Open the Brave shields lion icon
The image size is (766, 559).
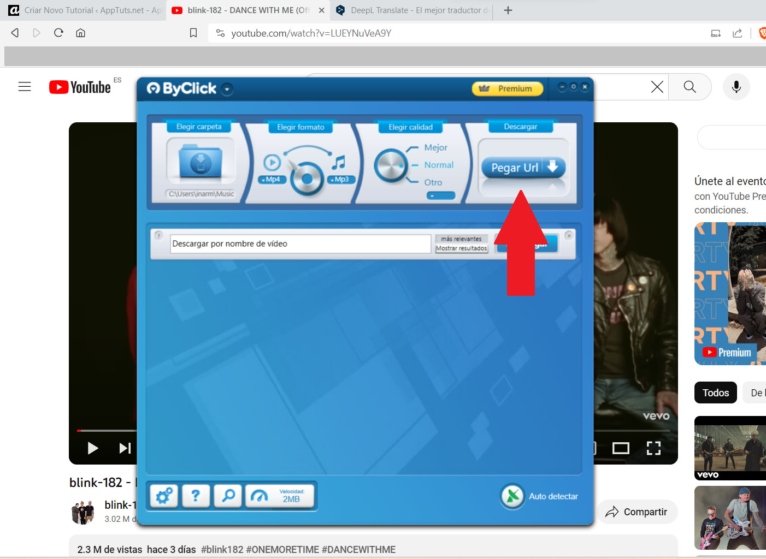763,33
